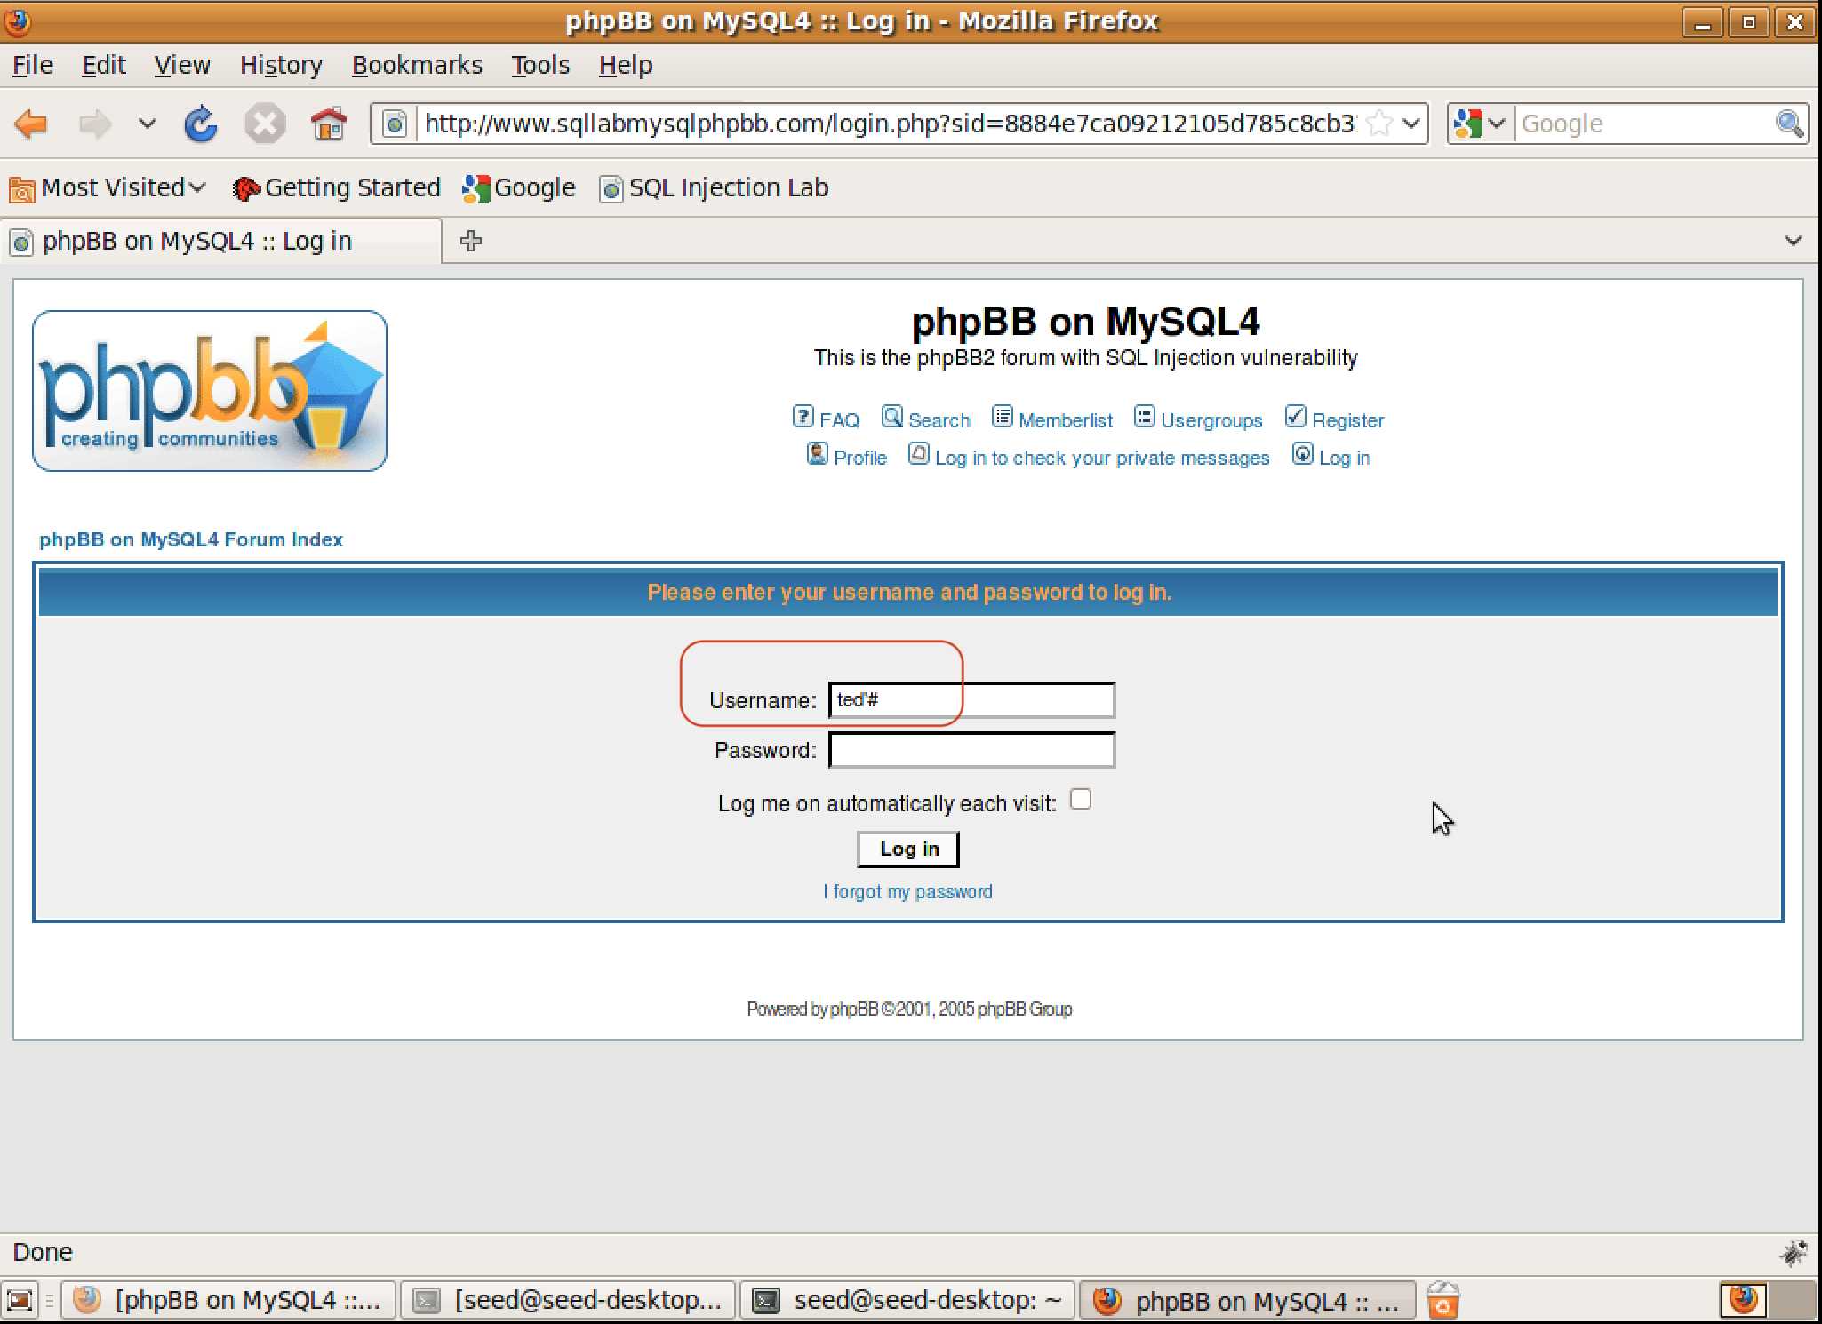The width and height of the screenshot is (1822, 1324).
Task: Open the Help menu
Action: [626, 65]
